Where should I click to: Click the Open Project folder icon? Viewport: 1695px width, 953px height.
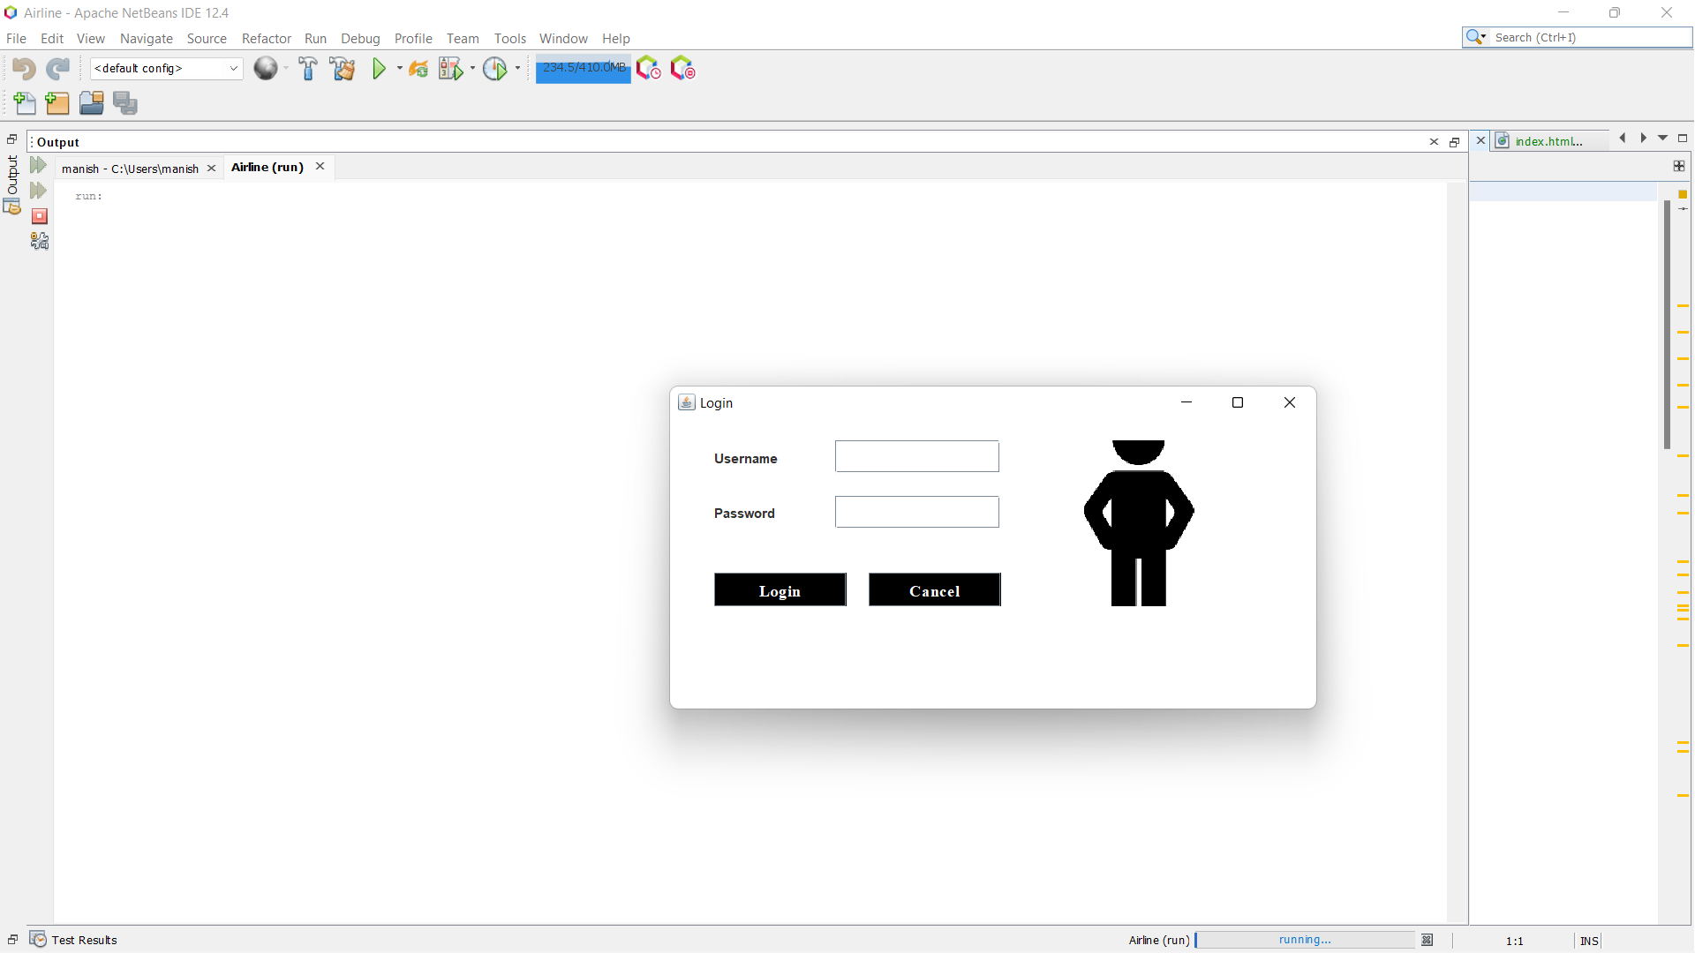tap(91, 103)
